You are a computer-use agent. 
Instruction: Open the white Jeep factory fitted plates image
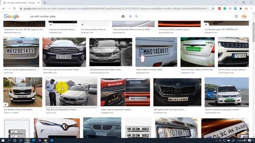(233, 52)
